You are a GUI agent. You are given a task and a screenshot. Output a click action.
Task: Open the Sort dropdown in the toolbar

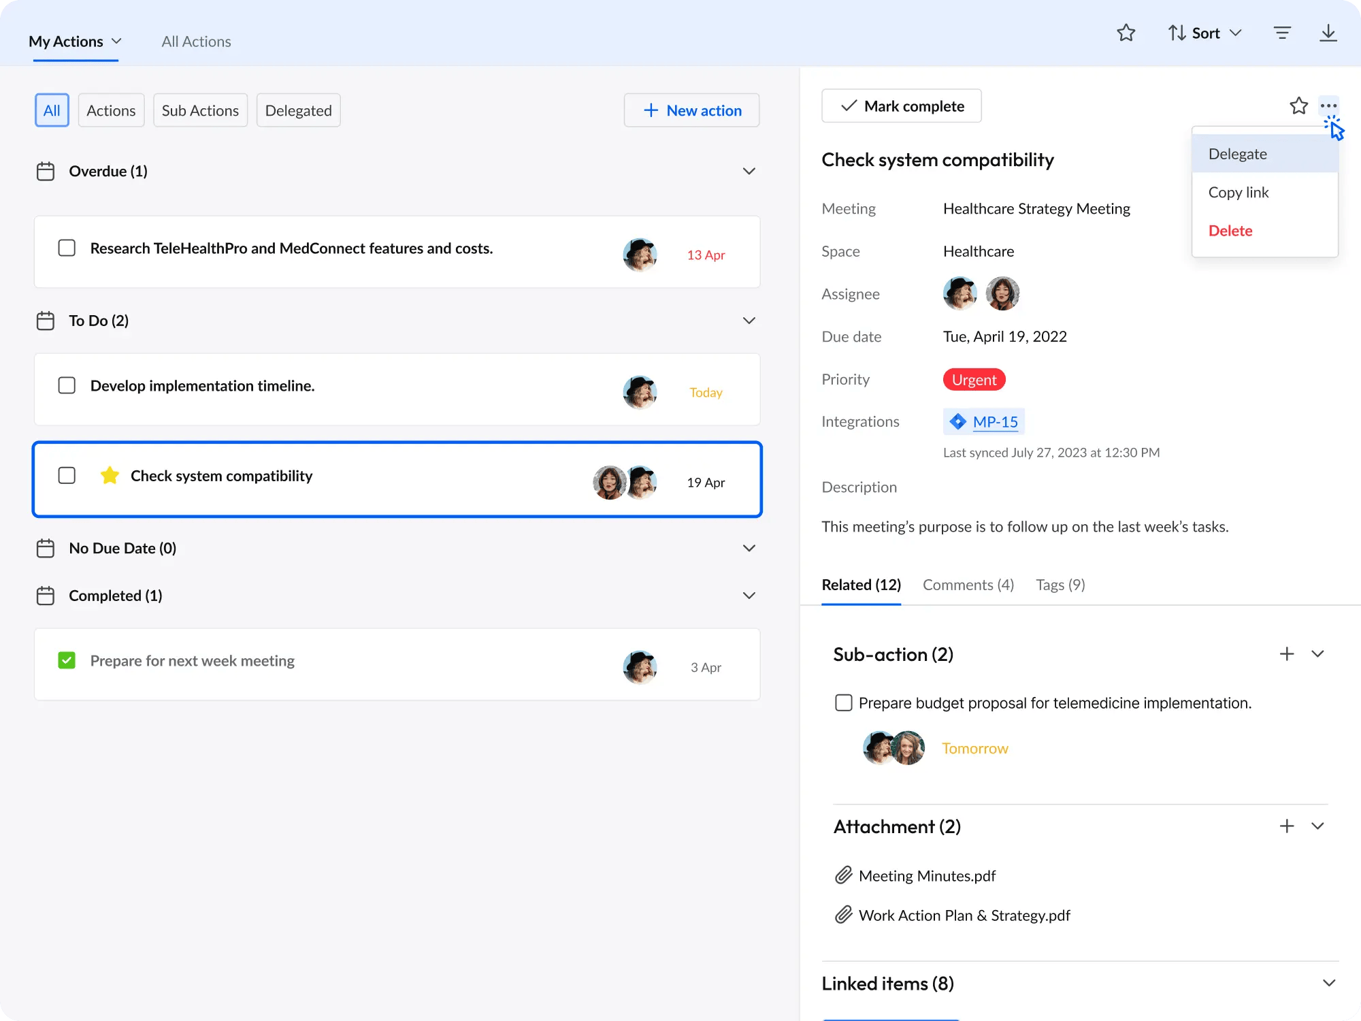point(1204,32)
